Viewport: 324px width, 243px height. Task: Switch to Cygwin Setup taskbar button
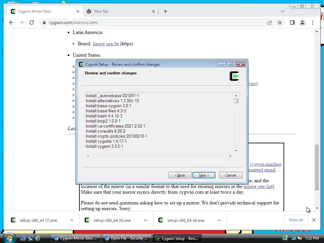177,239
